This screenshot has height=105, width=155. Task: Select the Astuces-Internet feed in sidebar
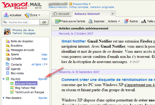26,83
